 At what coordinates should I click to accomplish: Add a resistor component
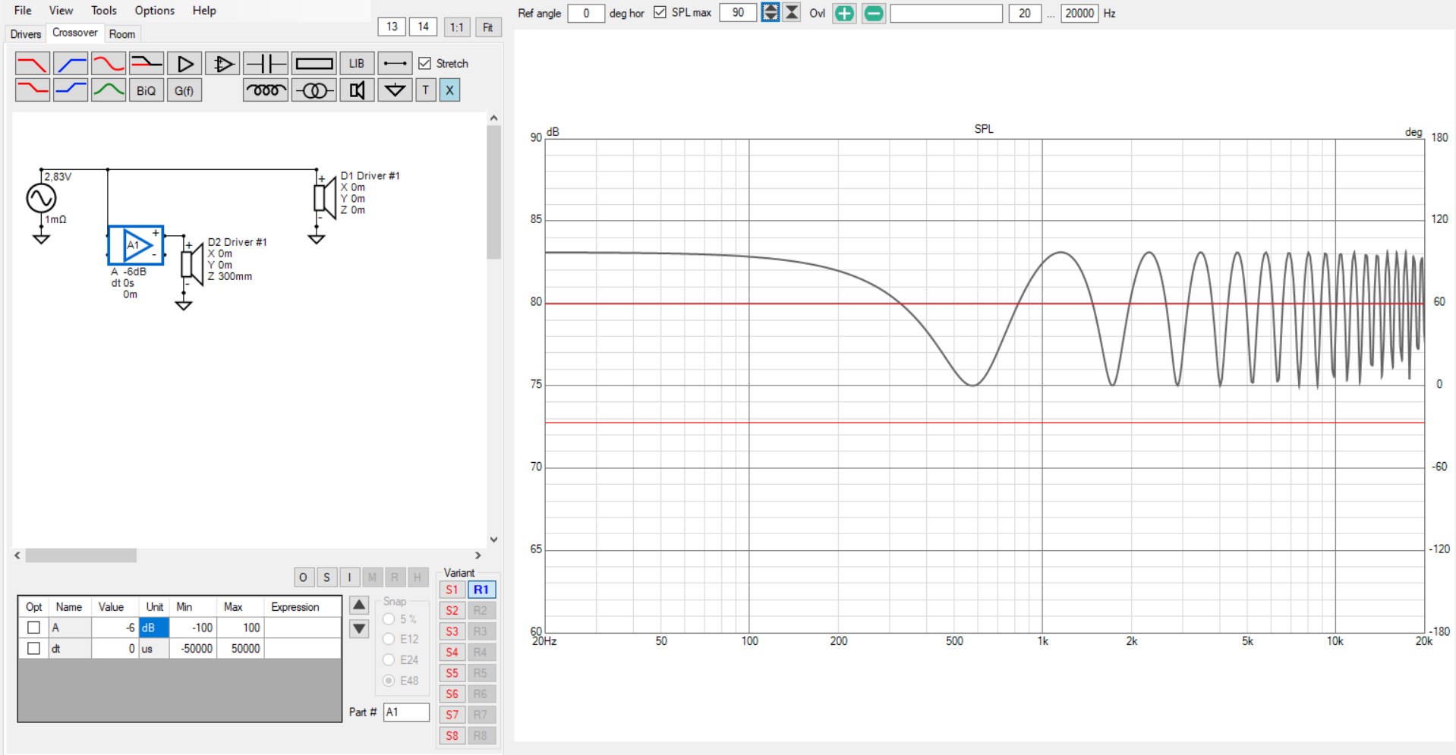click(x=314, y=64)
